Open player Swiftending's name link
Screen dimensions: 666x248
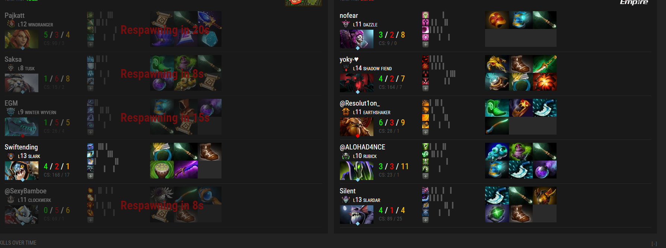coord(21,147)
